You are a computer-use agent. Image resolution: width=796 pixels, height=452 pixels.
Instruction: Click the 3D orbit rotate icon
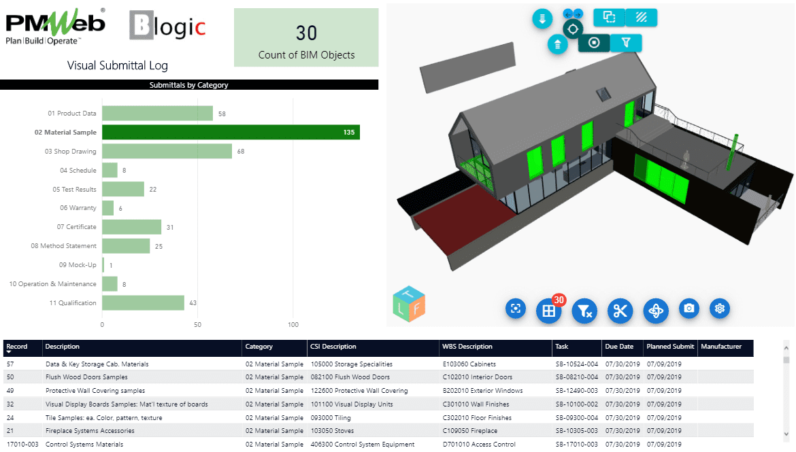tap(655, 311)
